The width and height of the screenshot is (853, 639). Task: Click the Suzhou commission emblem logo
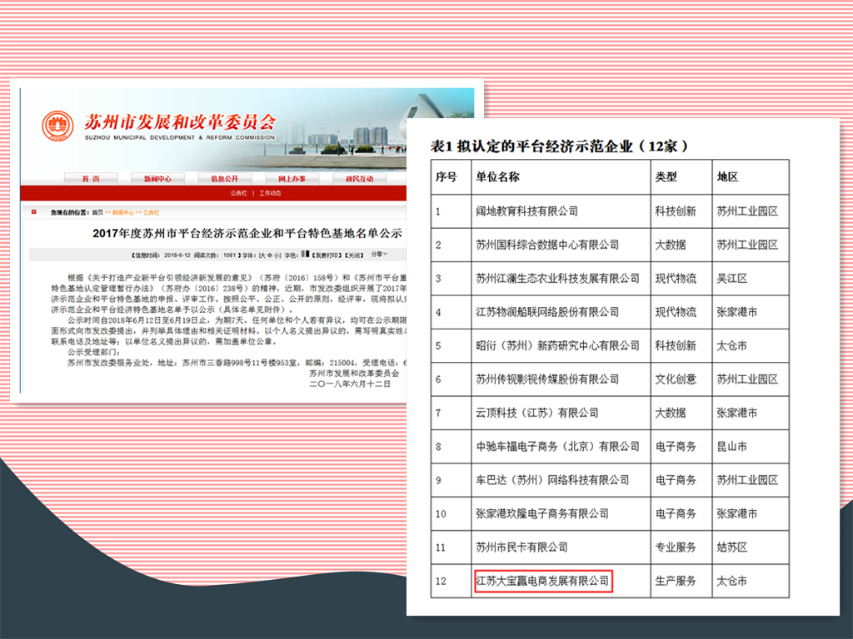[x=57, y=126]
